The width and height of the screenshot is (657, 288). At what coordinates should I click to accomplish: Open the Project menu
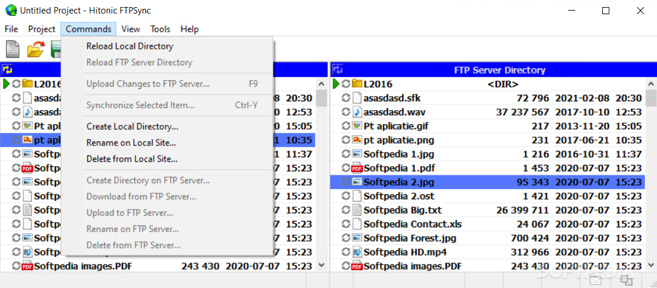41,29
